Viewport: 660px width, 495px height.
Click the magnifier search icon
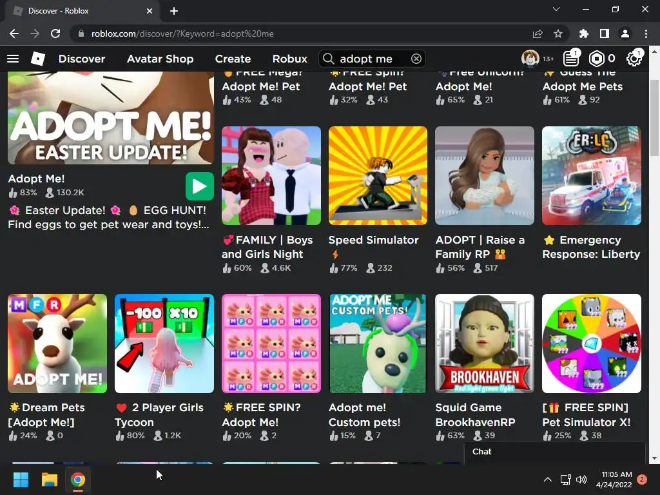pyautogui.click(x=328, y=59)
